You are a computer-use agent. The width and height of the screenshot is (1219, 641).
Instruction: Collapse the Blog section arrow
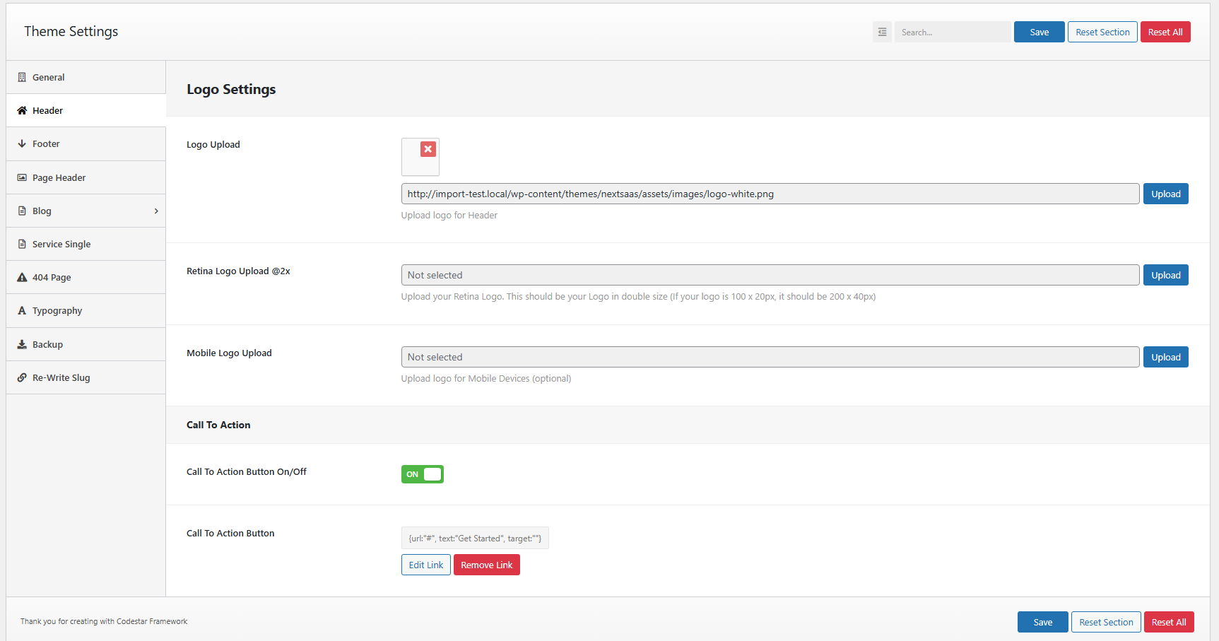156,211
